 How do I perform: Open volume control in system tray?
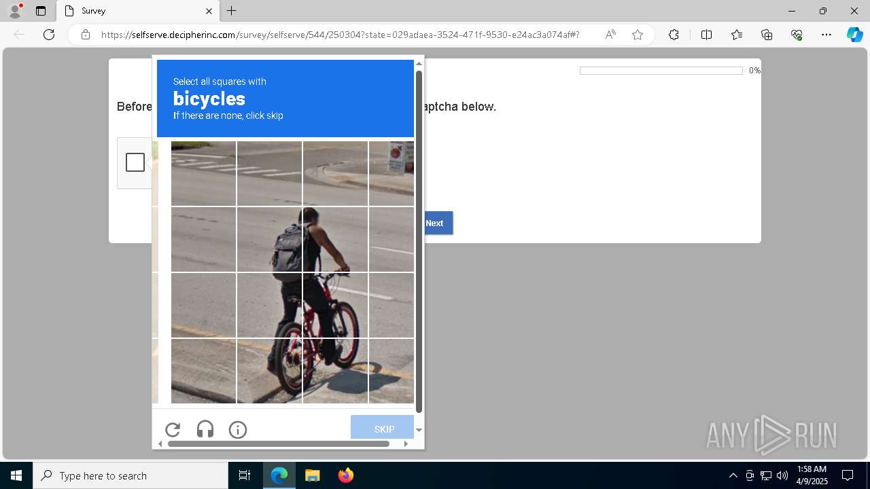pos(782,475)
